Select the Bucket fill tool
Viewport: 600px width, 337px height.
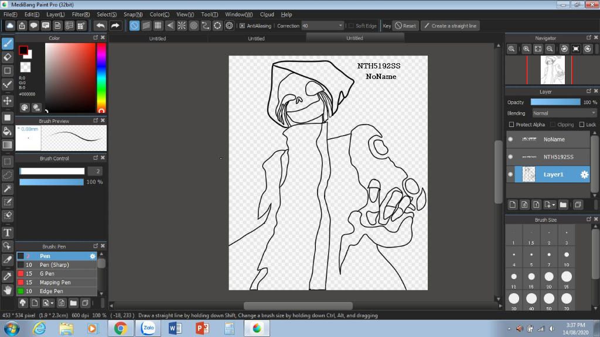[8, 132]
